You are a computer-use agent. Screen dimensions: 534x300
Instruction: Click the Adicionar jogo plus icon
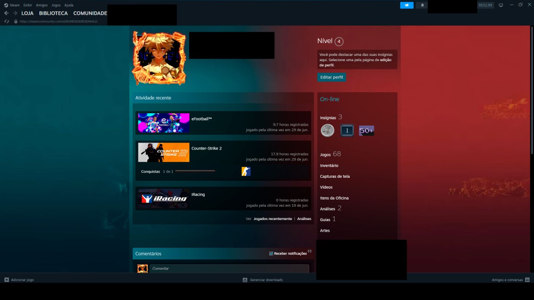[x=6, y=280]
